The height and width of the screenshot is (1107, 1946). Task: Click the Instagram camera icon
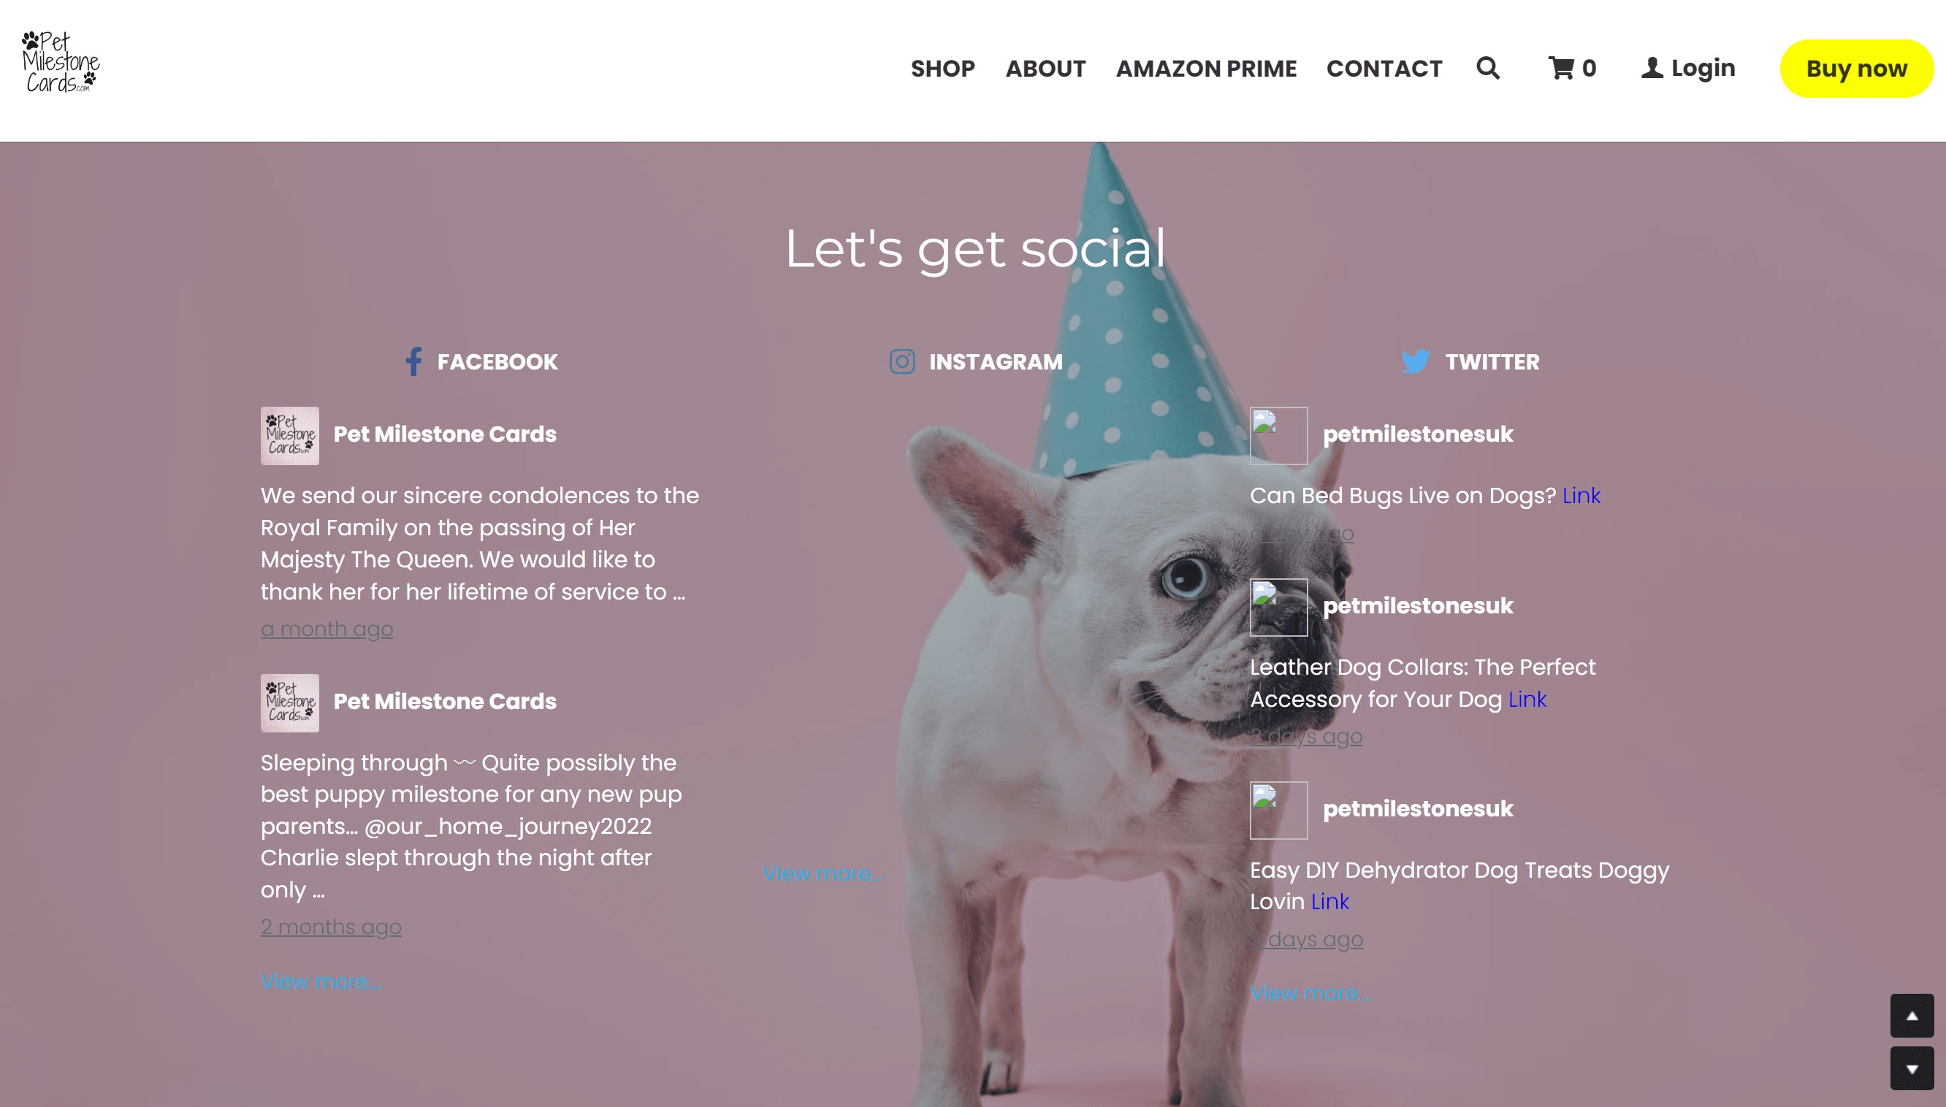click(902, 362)
